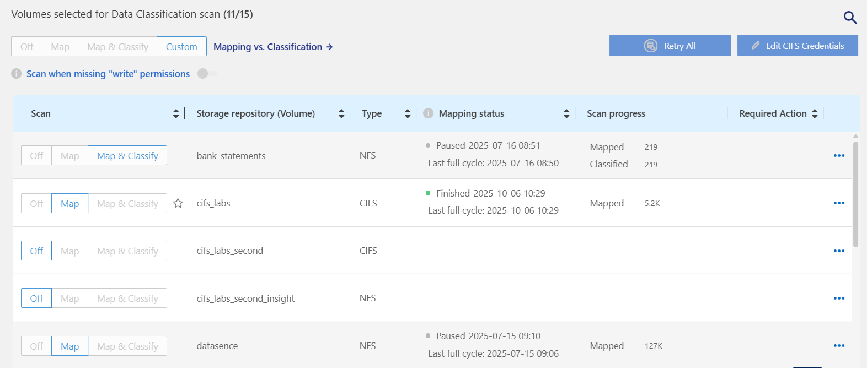
Task: Open the three-dot menu for bank_statements
Action: (x=839, y=156)
